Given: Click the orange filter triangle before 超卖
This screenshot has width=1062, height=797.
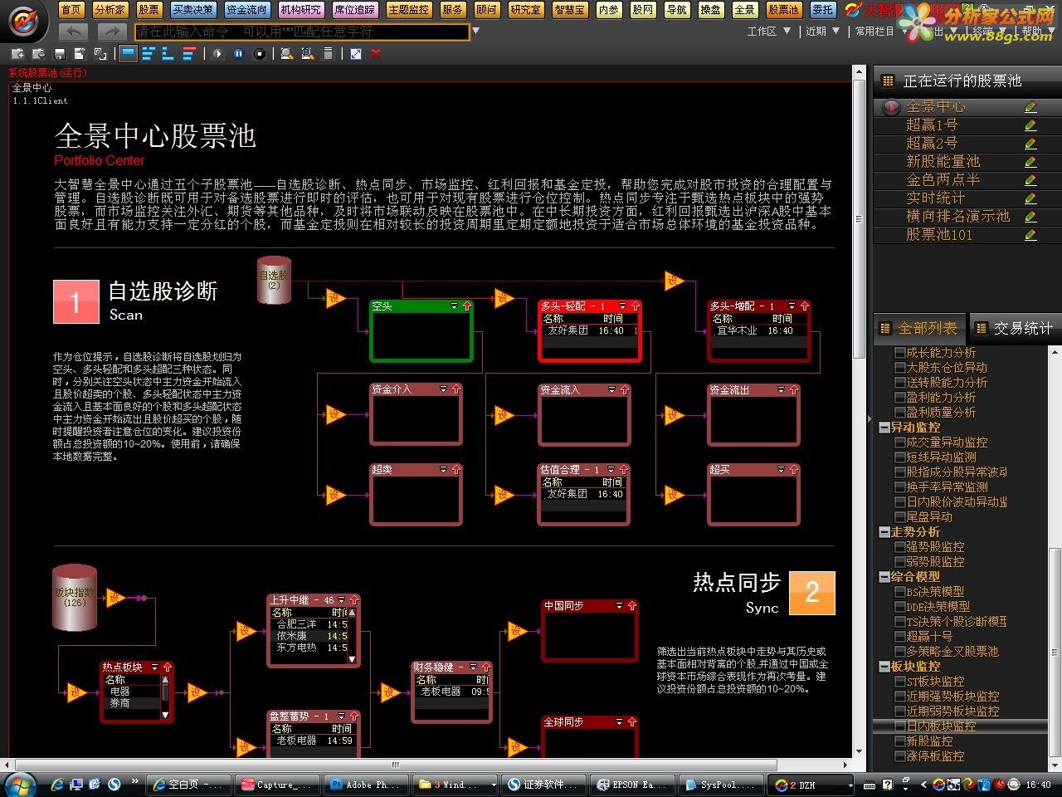Looking at the screenshot, I should click(x=336, y=494).
